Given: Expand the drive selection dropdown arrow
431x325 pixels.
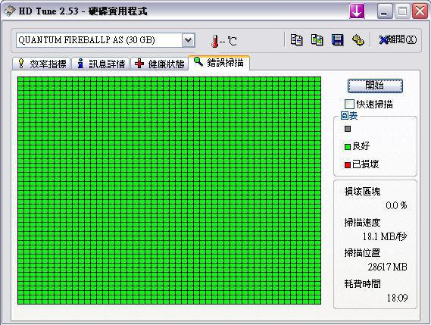Looking at the screenshot, I should 189,40.
